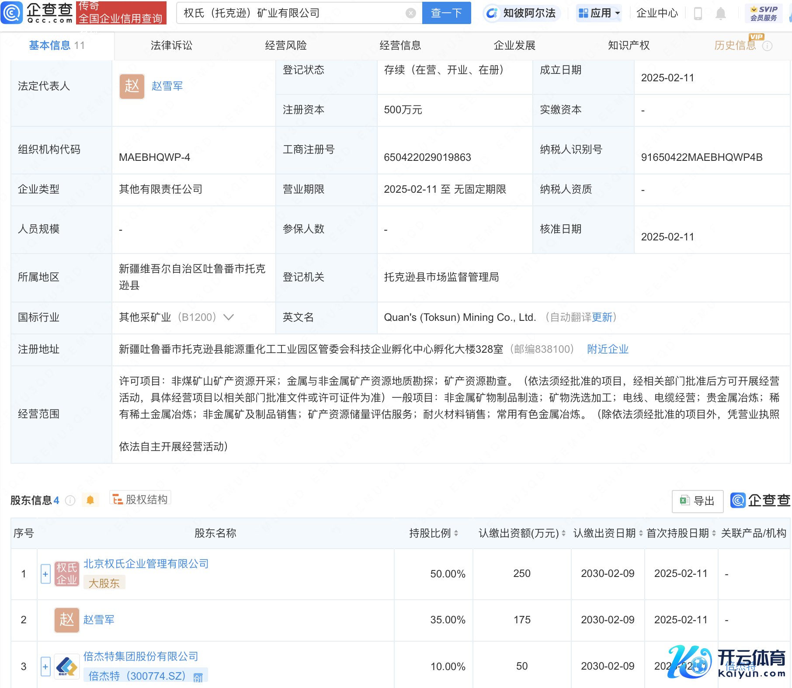Click info icon beside 历史信息 tab
The width and height of the screenshot is (792, 688).
point(767,46)
